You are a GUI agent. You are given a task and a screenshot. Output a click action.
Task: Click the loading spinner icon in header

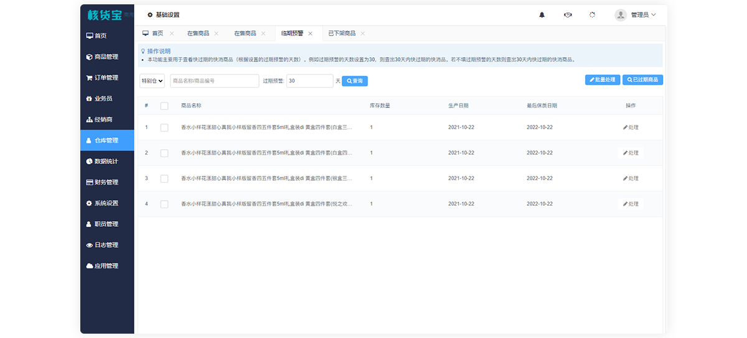tap(592, 15)
